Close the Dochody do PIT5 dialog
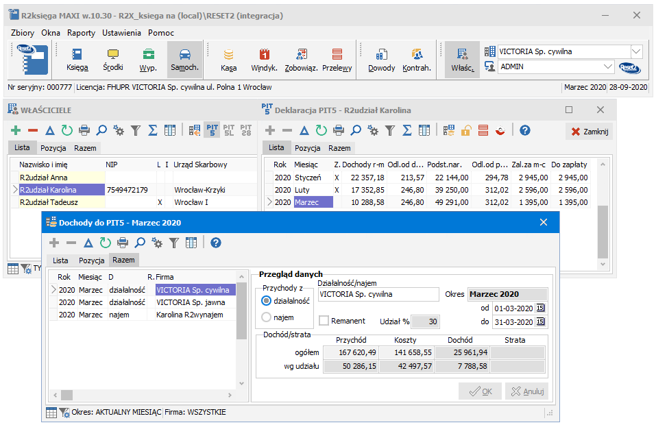The height and width of the screenshot is (425, 656). 544,222
